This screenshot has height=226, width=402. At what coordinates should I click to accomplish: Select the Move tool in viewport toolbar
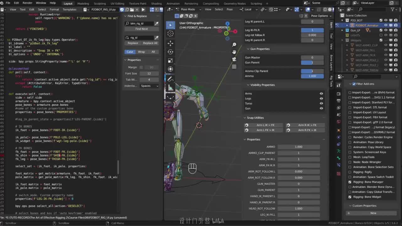tap(170, 43)
